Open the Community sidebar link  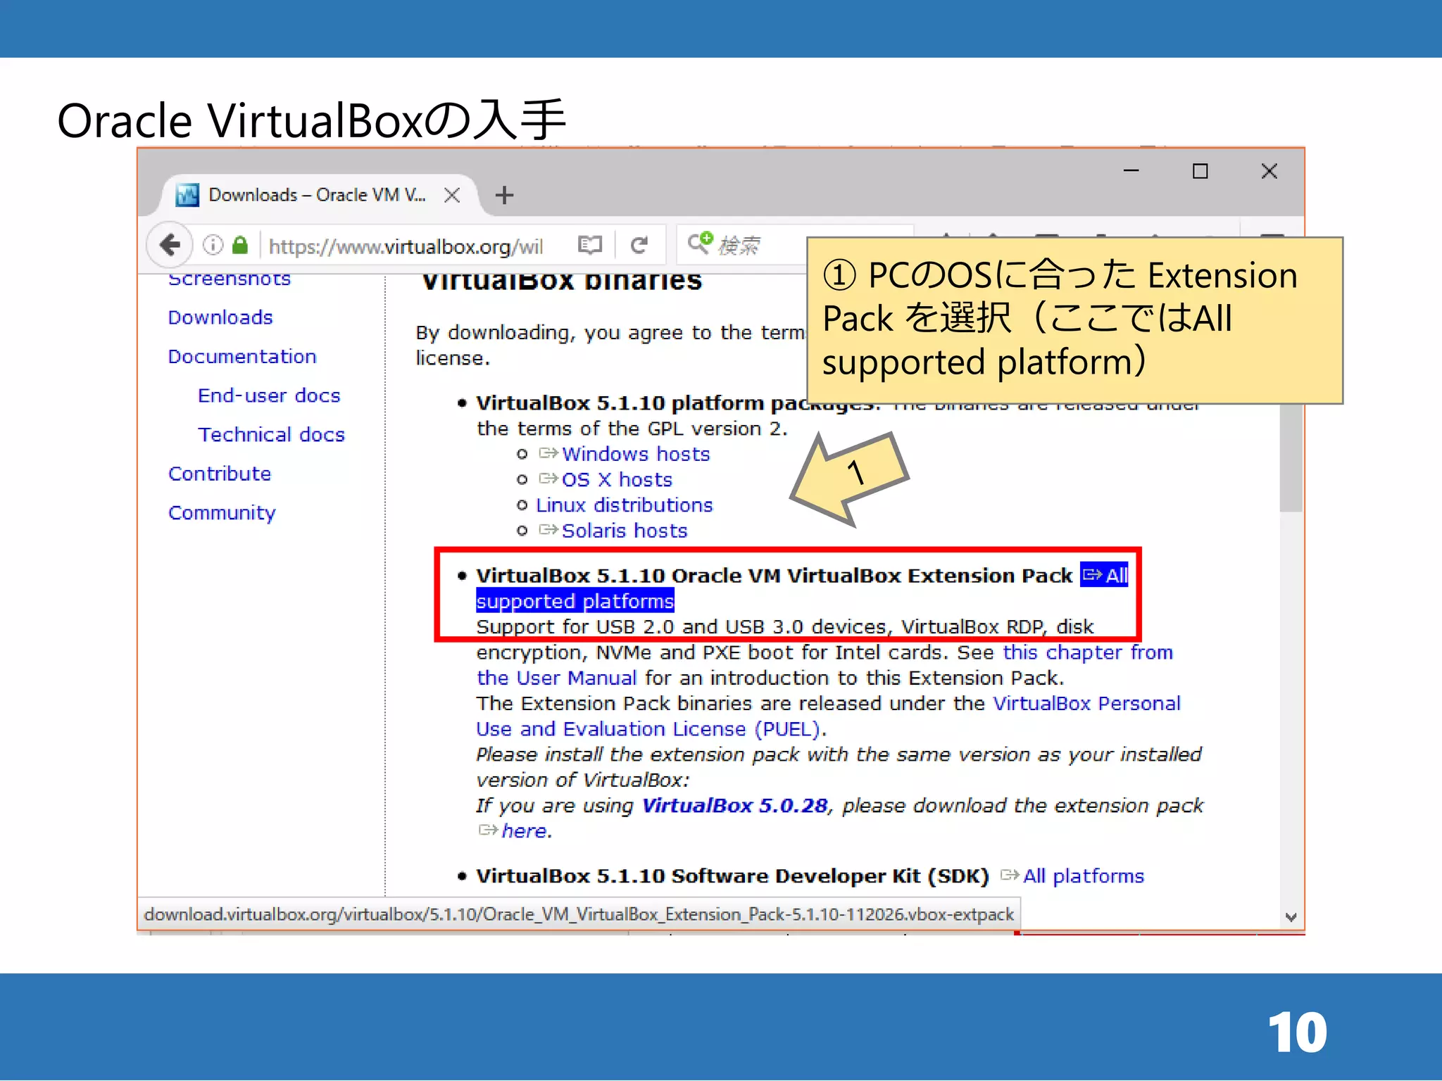coord(222,513)
